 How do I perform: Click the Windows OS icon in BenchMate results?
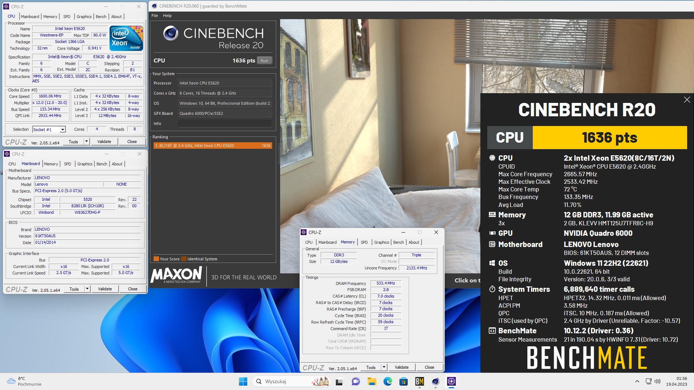click(x=492, y=263)
